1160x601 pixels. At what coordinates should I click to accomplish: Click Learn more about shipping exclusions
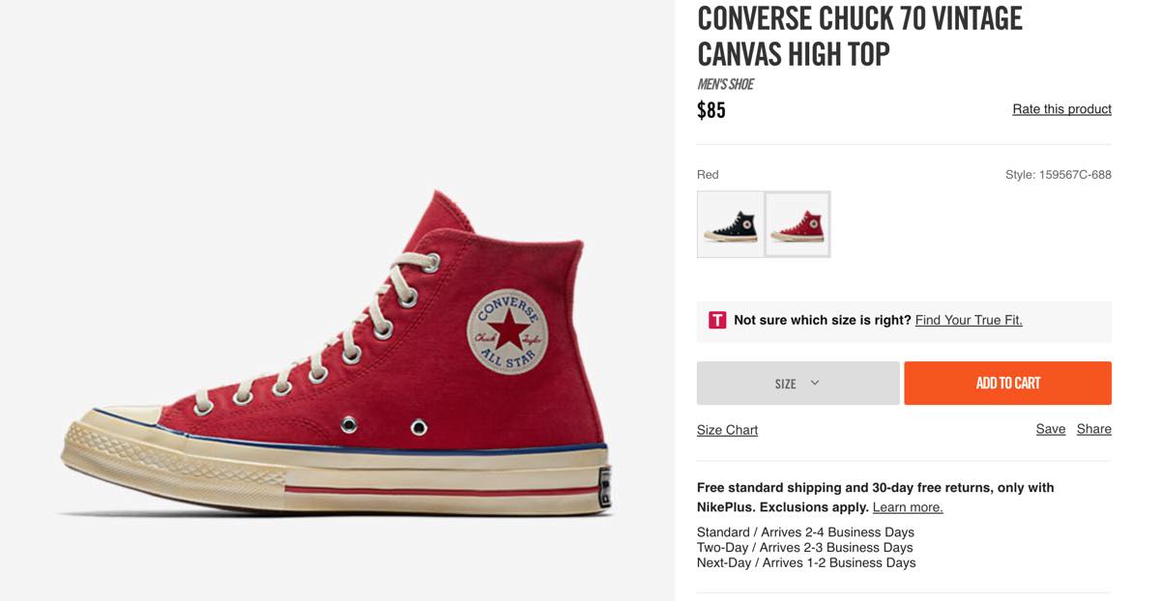pos(908,507)
